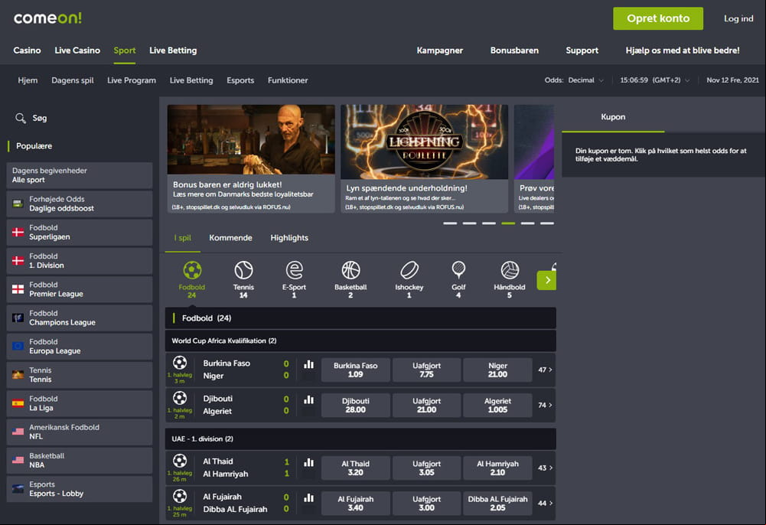The width and height of the screenshot is (766, 525).
Task: Open statistics icon for Burkina Faso–Niger
Action: click(308, 364)
